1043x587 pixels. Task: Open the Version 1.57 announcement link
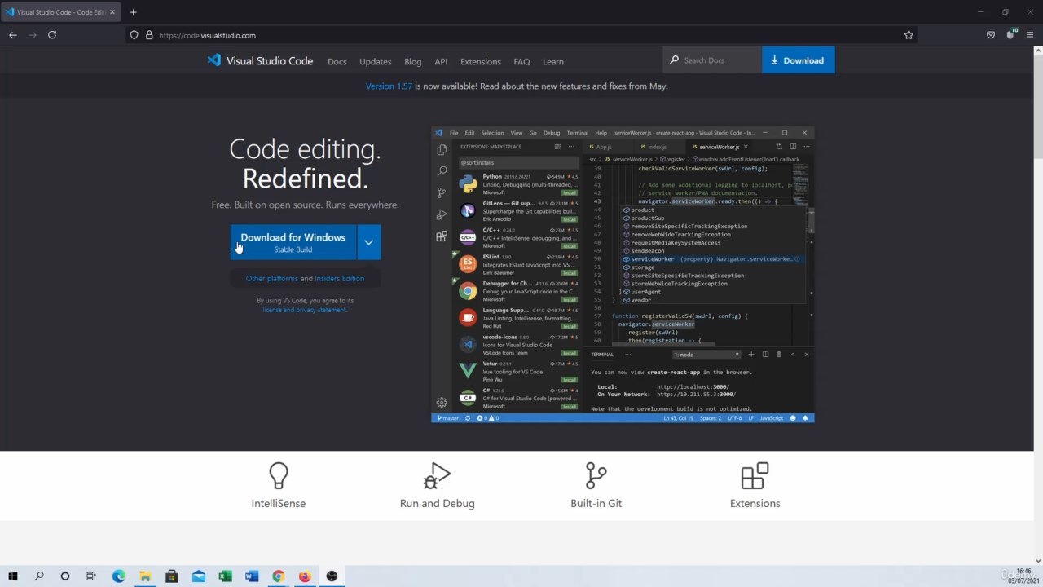tap(389, 86)
